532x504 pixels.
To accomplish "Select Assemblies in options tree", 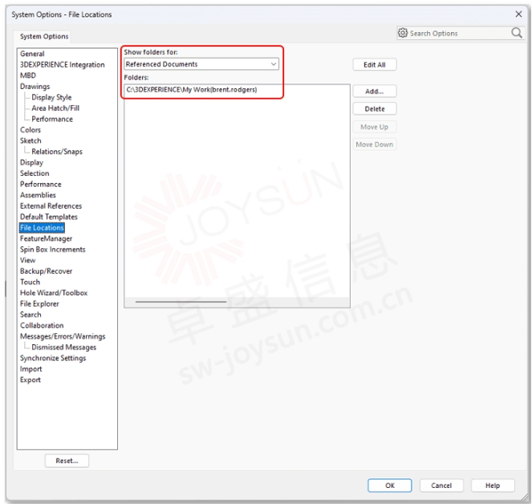I will [x=38, y=195].
